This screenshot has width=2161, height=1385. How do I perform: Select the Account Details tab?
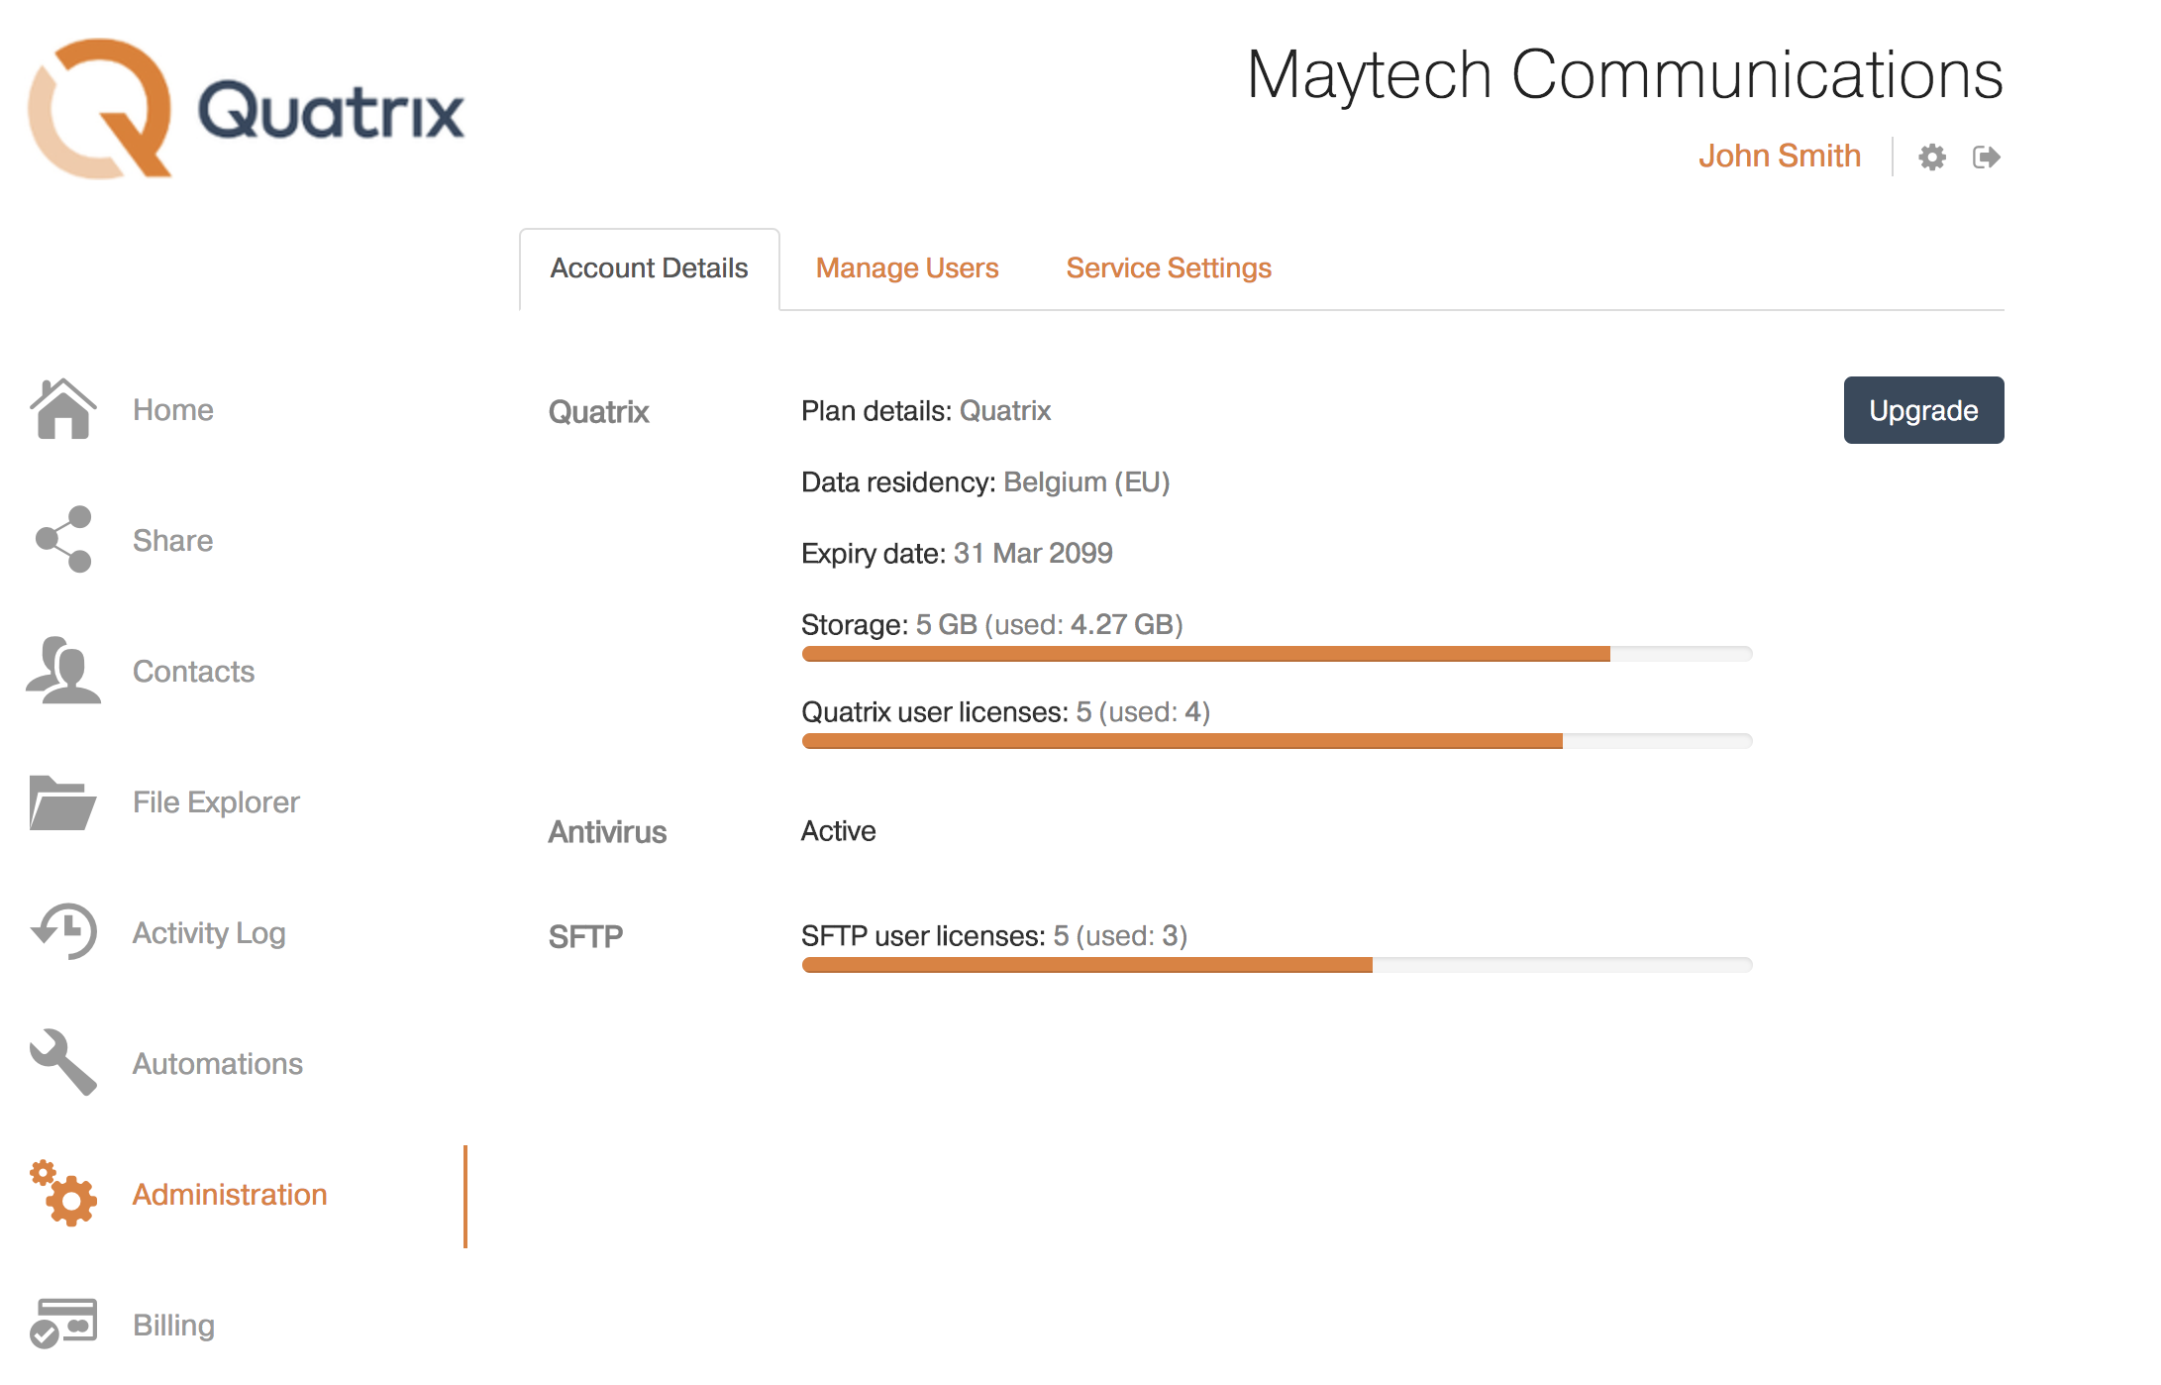[x=649, y=268]
